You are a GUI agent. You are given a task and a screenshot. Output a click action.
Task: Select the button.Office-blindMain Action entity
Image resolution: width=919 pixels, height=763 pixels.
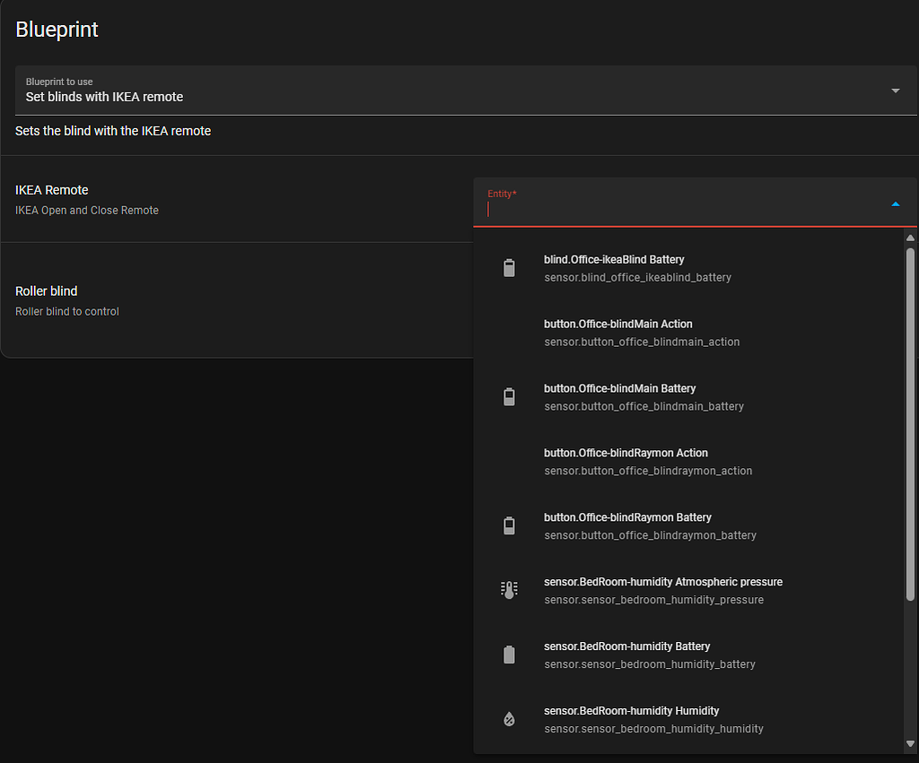642,332
